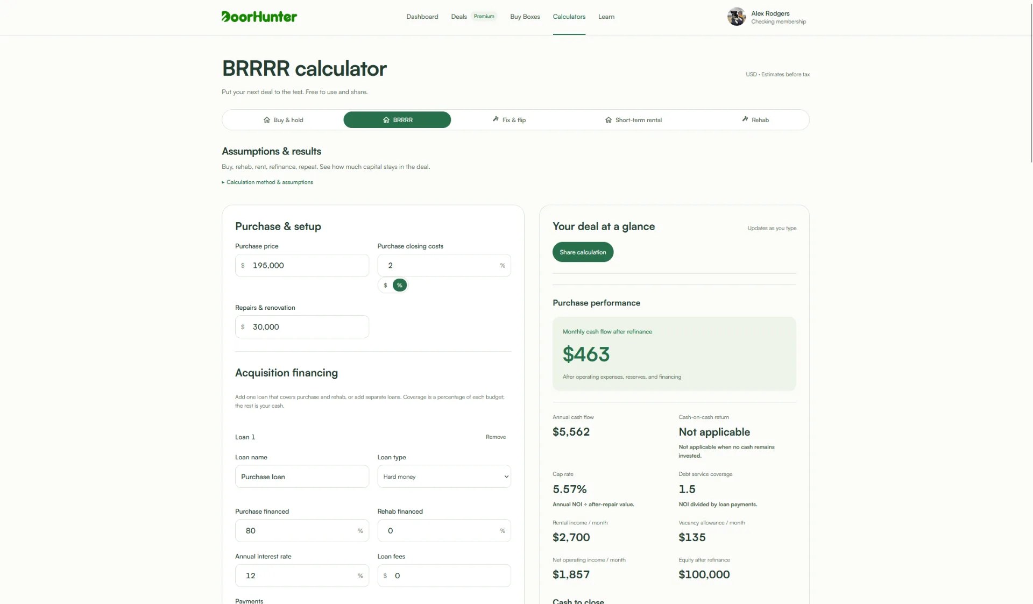Viewport: 1033px width, 604px height.
Task: Select the Short-term rental calculator tab
Action: pos(634,120)
